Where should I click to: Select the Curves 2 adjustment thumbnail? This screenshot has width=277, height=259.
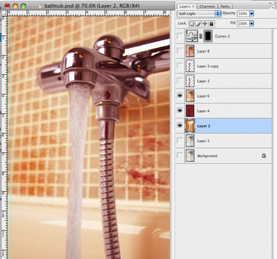point(192,36)
